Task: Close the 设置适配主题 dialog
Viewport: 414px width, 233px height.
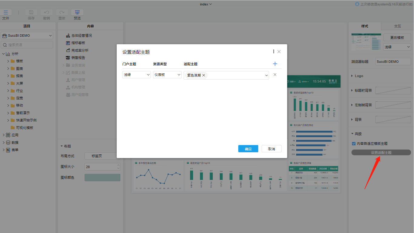Action: [x=279, y=52]
